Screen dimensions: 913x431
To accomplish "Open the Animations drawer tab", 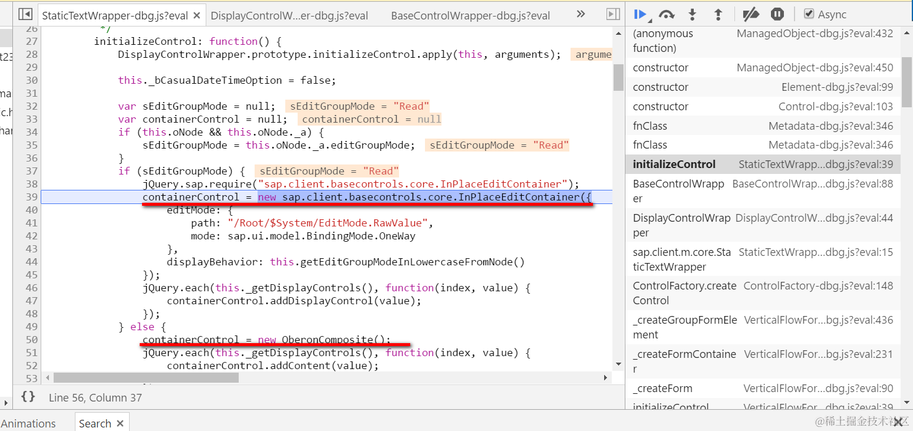I will click(x=28, y=423).
